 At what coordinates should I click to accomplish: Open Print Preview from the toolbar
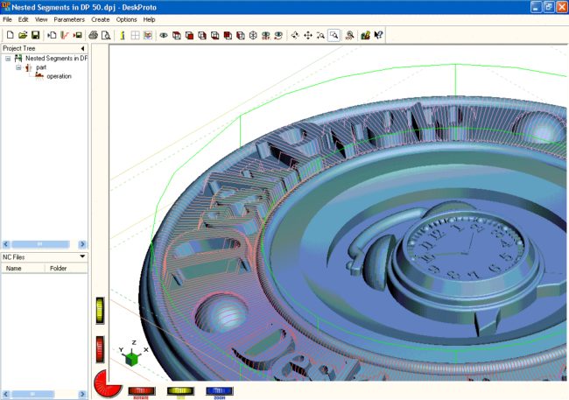[x=106, y=35]
